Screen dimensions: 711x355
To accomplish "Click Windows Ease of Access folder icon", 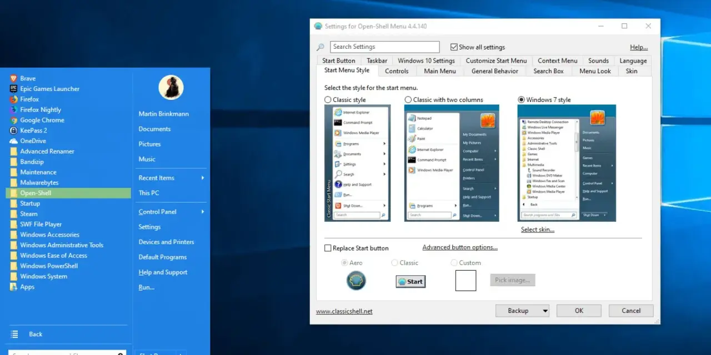I will coord(14,255).
